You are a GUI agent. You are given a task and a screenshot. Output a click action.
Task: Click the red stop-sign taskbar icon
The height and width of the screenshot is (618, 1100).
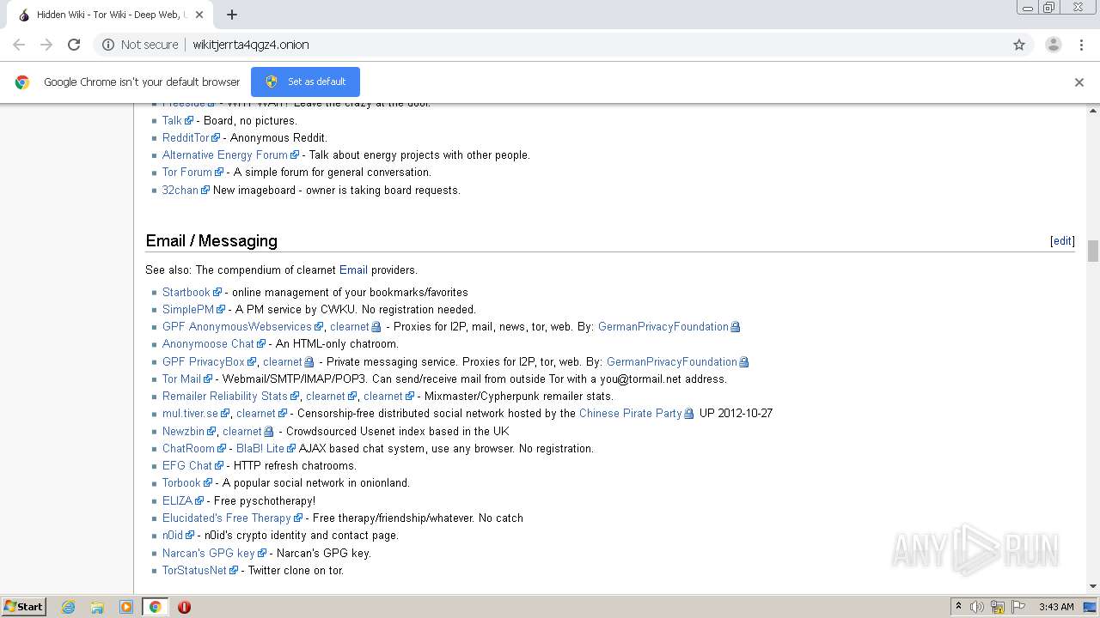pyautogui.click(x=184, y=607)
